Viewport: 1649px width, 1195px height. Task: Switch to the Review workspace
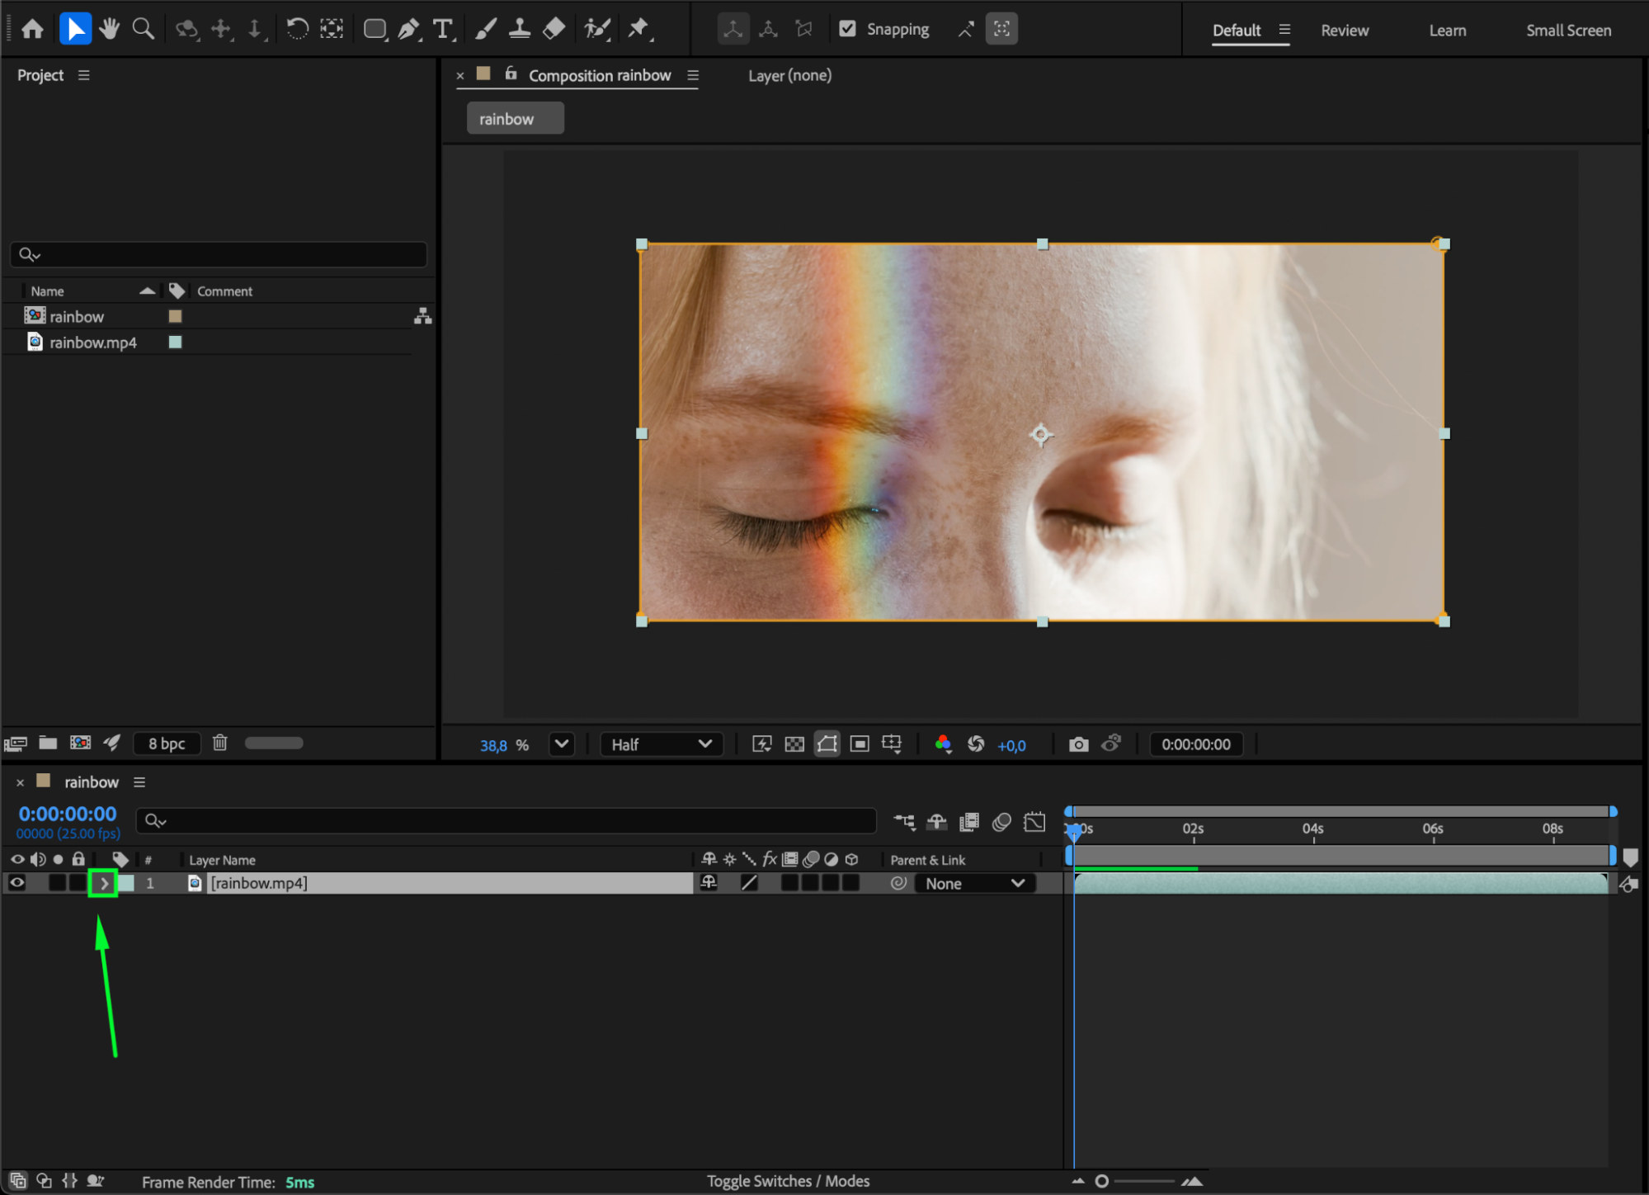tap(1344, 31)
